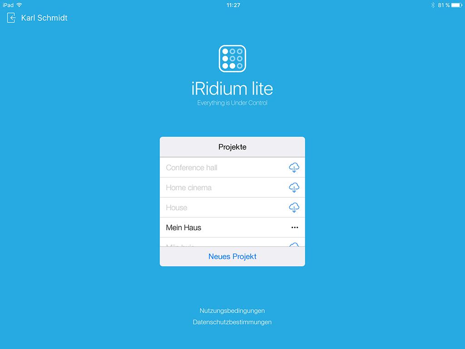
Task: Tap the iRidium lite title text
Action: click(232, 89)
